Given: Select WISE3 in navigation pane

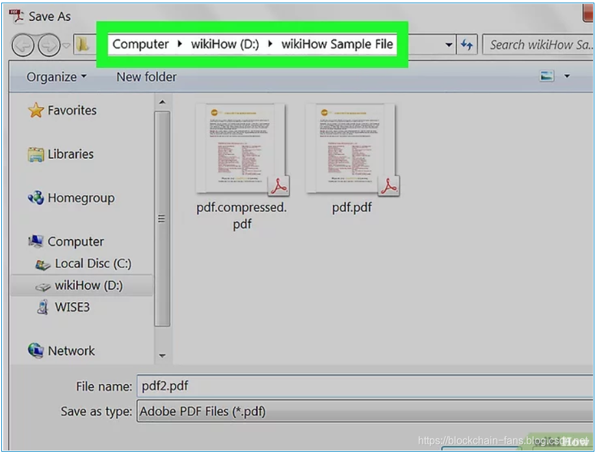Looking at the screenshot, I should (x=72, y=307).
